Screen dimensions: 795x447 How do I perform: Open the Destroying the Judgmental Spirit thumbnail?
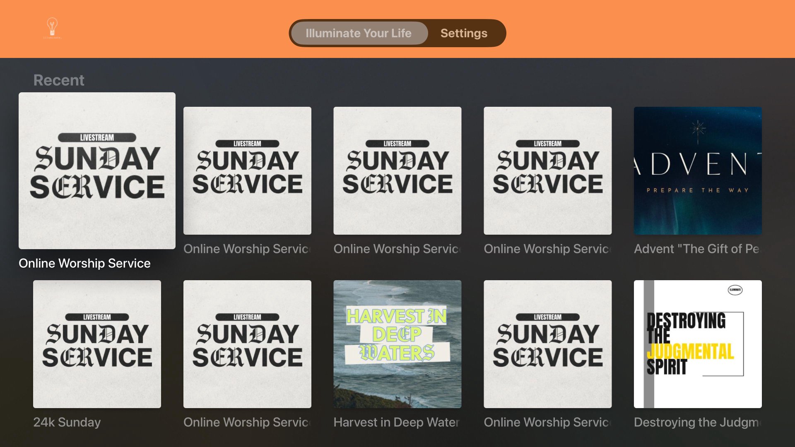(697, 344)
